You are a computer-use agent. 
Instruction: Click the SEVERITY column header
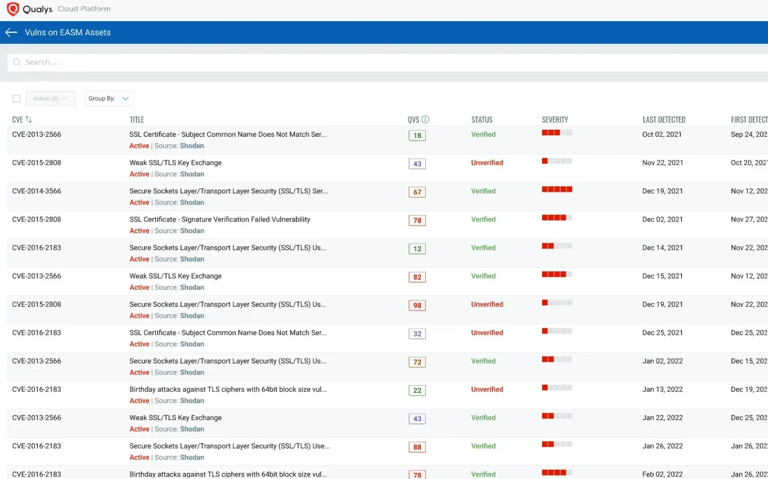555,120
